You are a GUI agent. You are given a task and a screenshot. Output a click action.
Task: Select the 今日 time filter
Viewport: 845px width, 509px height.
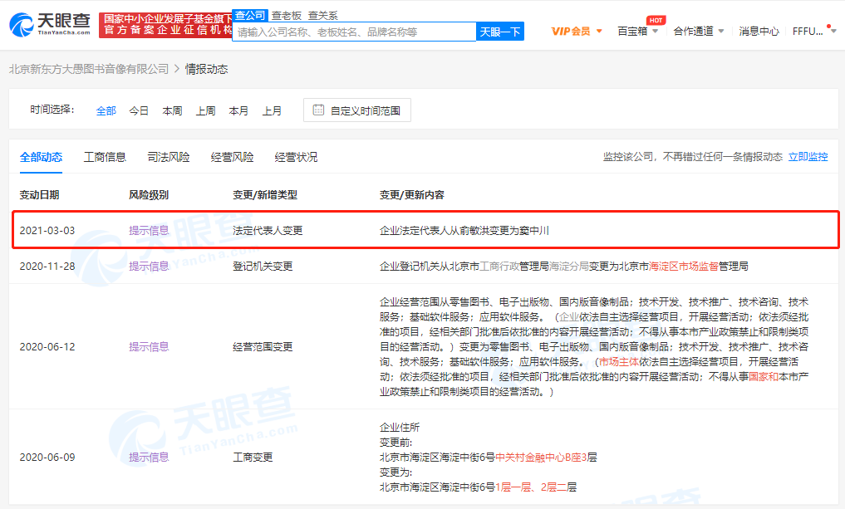tap(139, 110)
